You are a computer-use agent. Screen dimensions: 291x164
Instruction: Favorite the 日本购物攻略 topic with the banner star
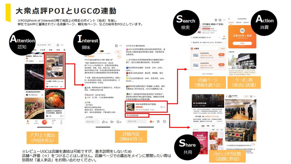(x=218, y=97)
